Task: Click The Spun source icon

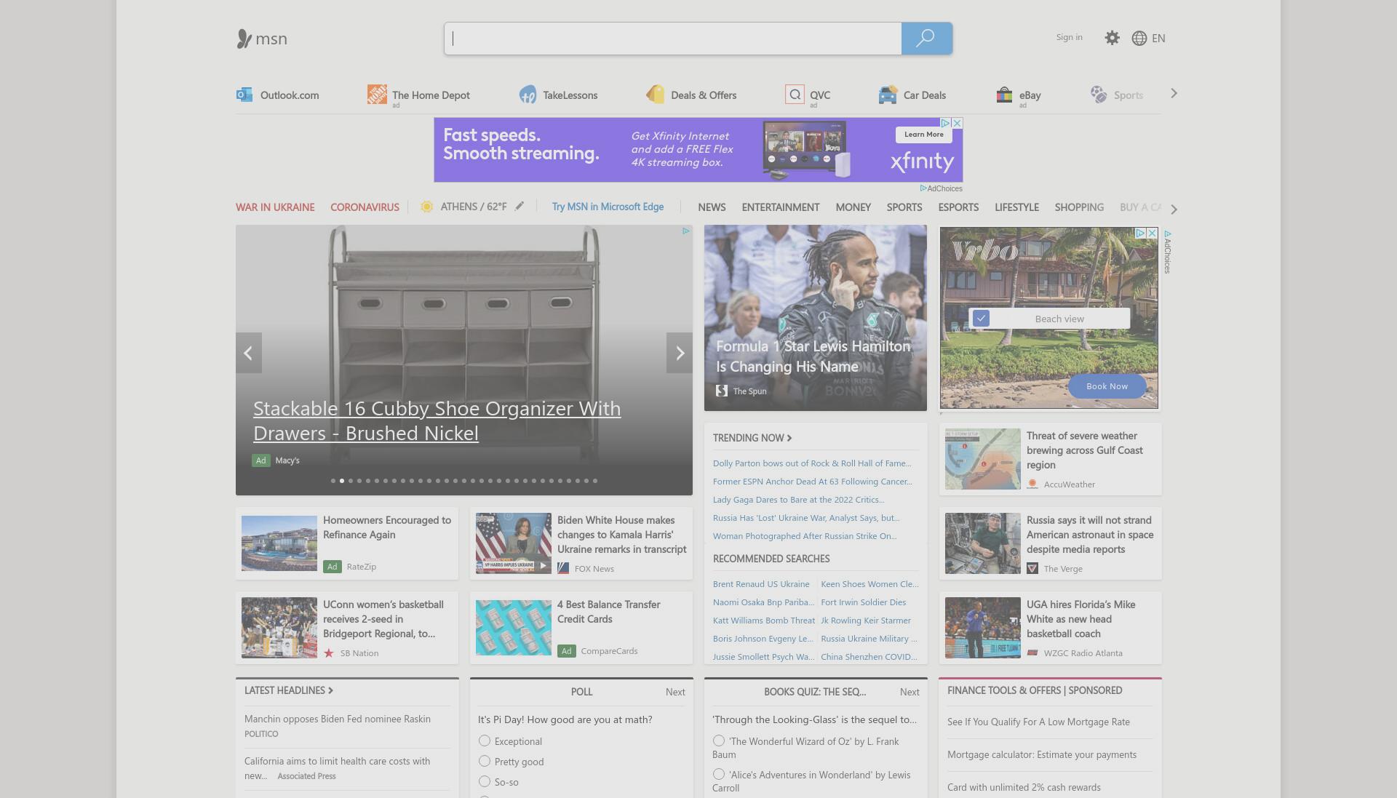Action: 722,391
